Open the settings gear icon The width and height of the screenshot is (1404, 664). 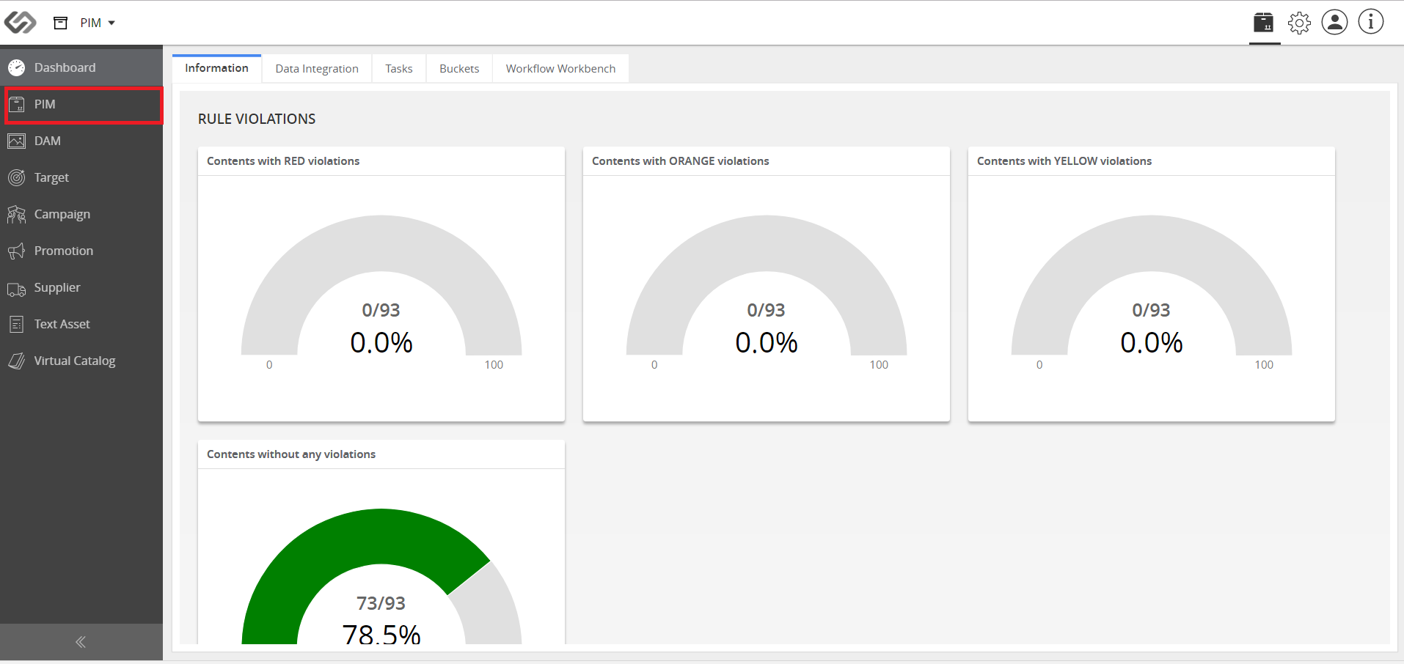[x=1299, y=23]
